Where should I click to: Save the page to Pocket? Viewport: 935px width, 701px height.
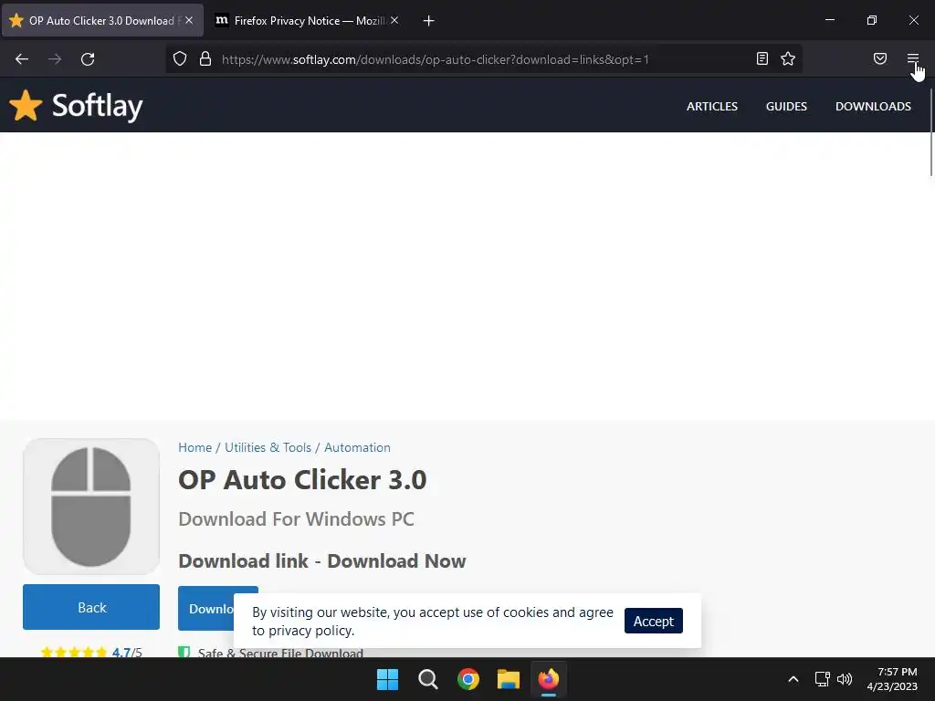879,58
